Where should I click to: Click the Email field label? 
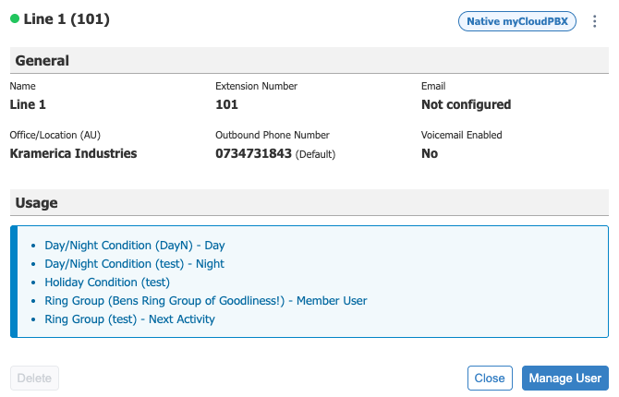click(x=433, y=86)
